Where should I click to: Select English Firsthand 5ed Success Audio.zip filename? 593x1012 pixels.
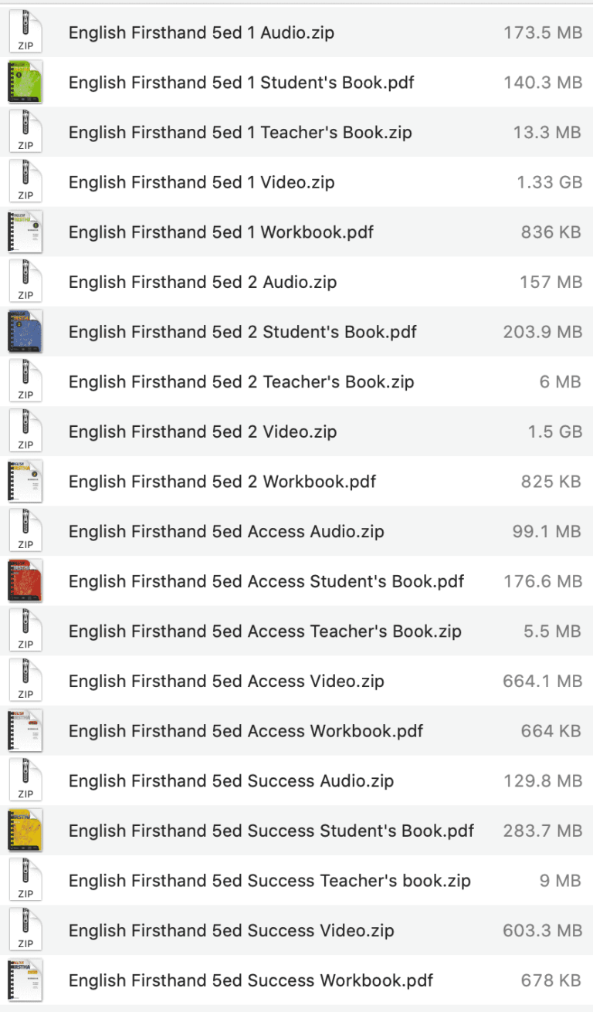(231, 780)
